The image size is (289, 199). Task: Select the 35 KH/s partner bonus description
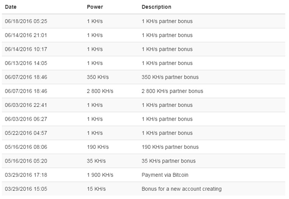click(169, 161)
